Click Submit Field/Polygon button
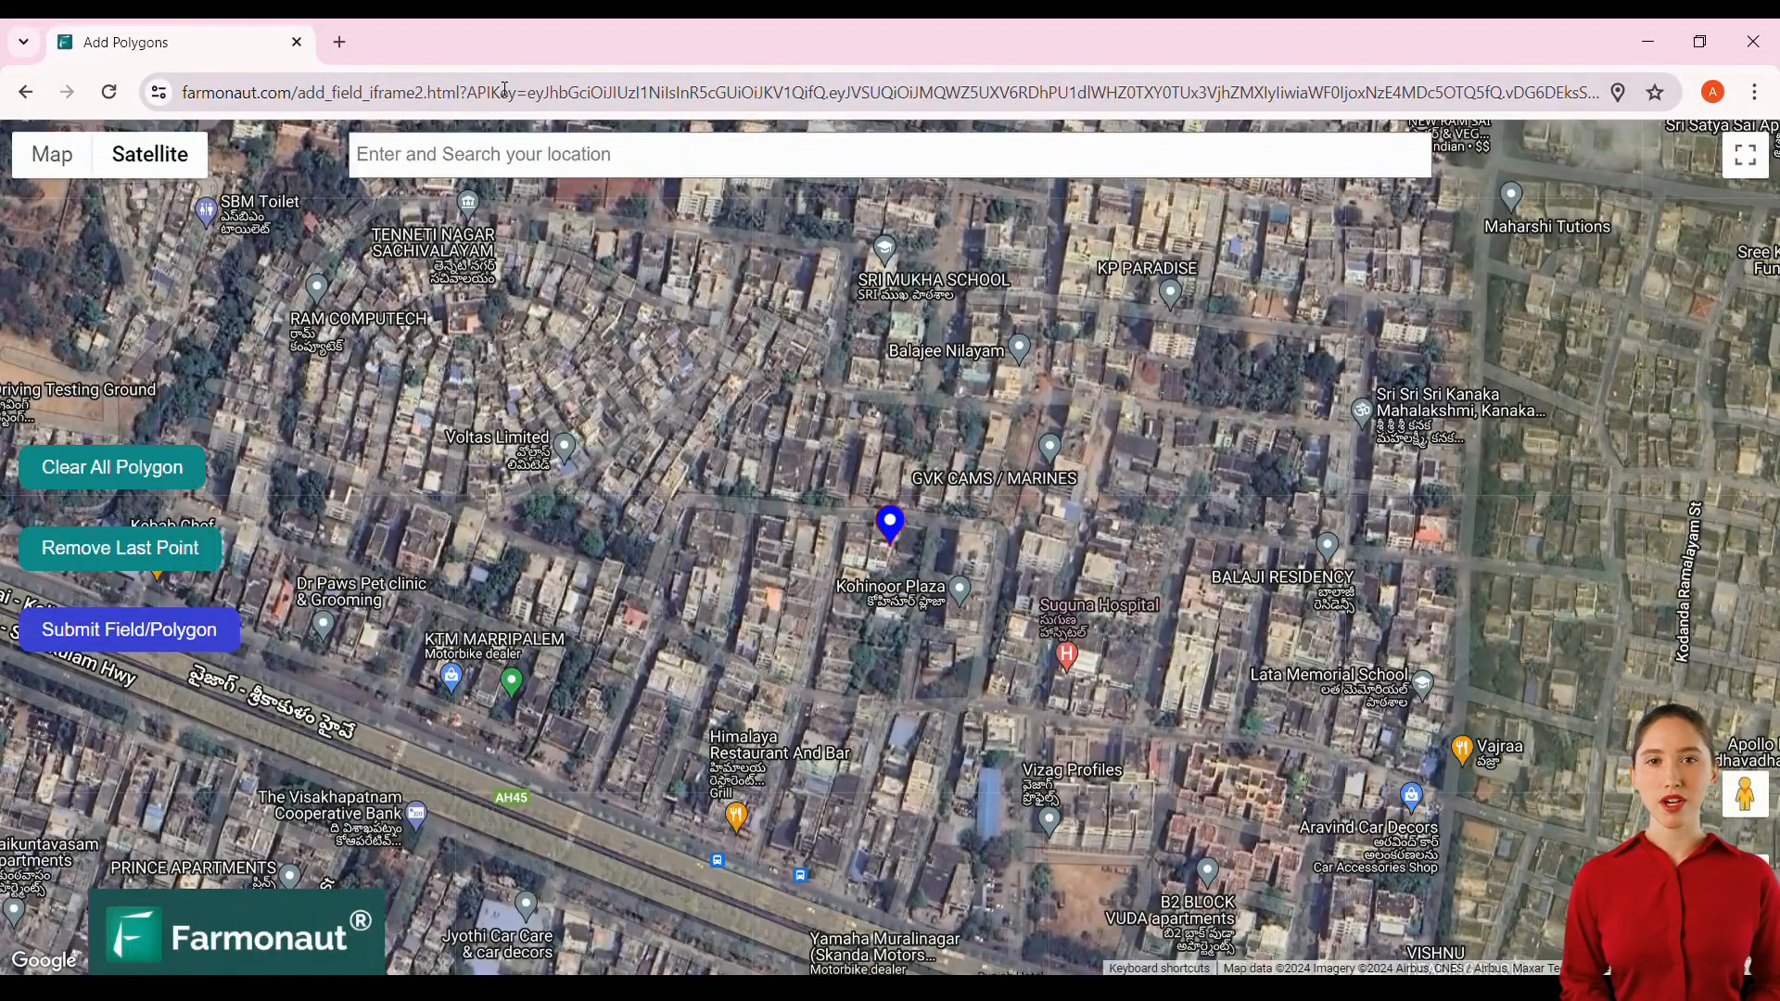 pos(128,629)
